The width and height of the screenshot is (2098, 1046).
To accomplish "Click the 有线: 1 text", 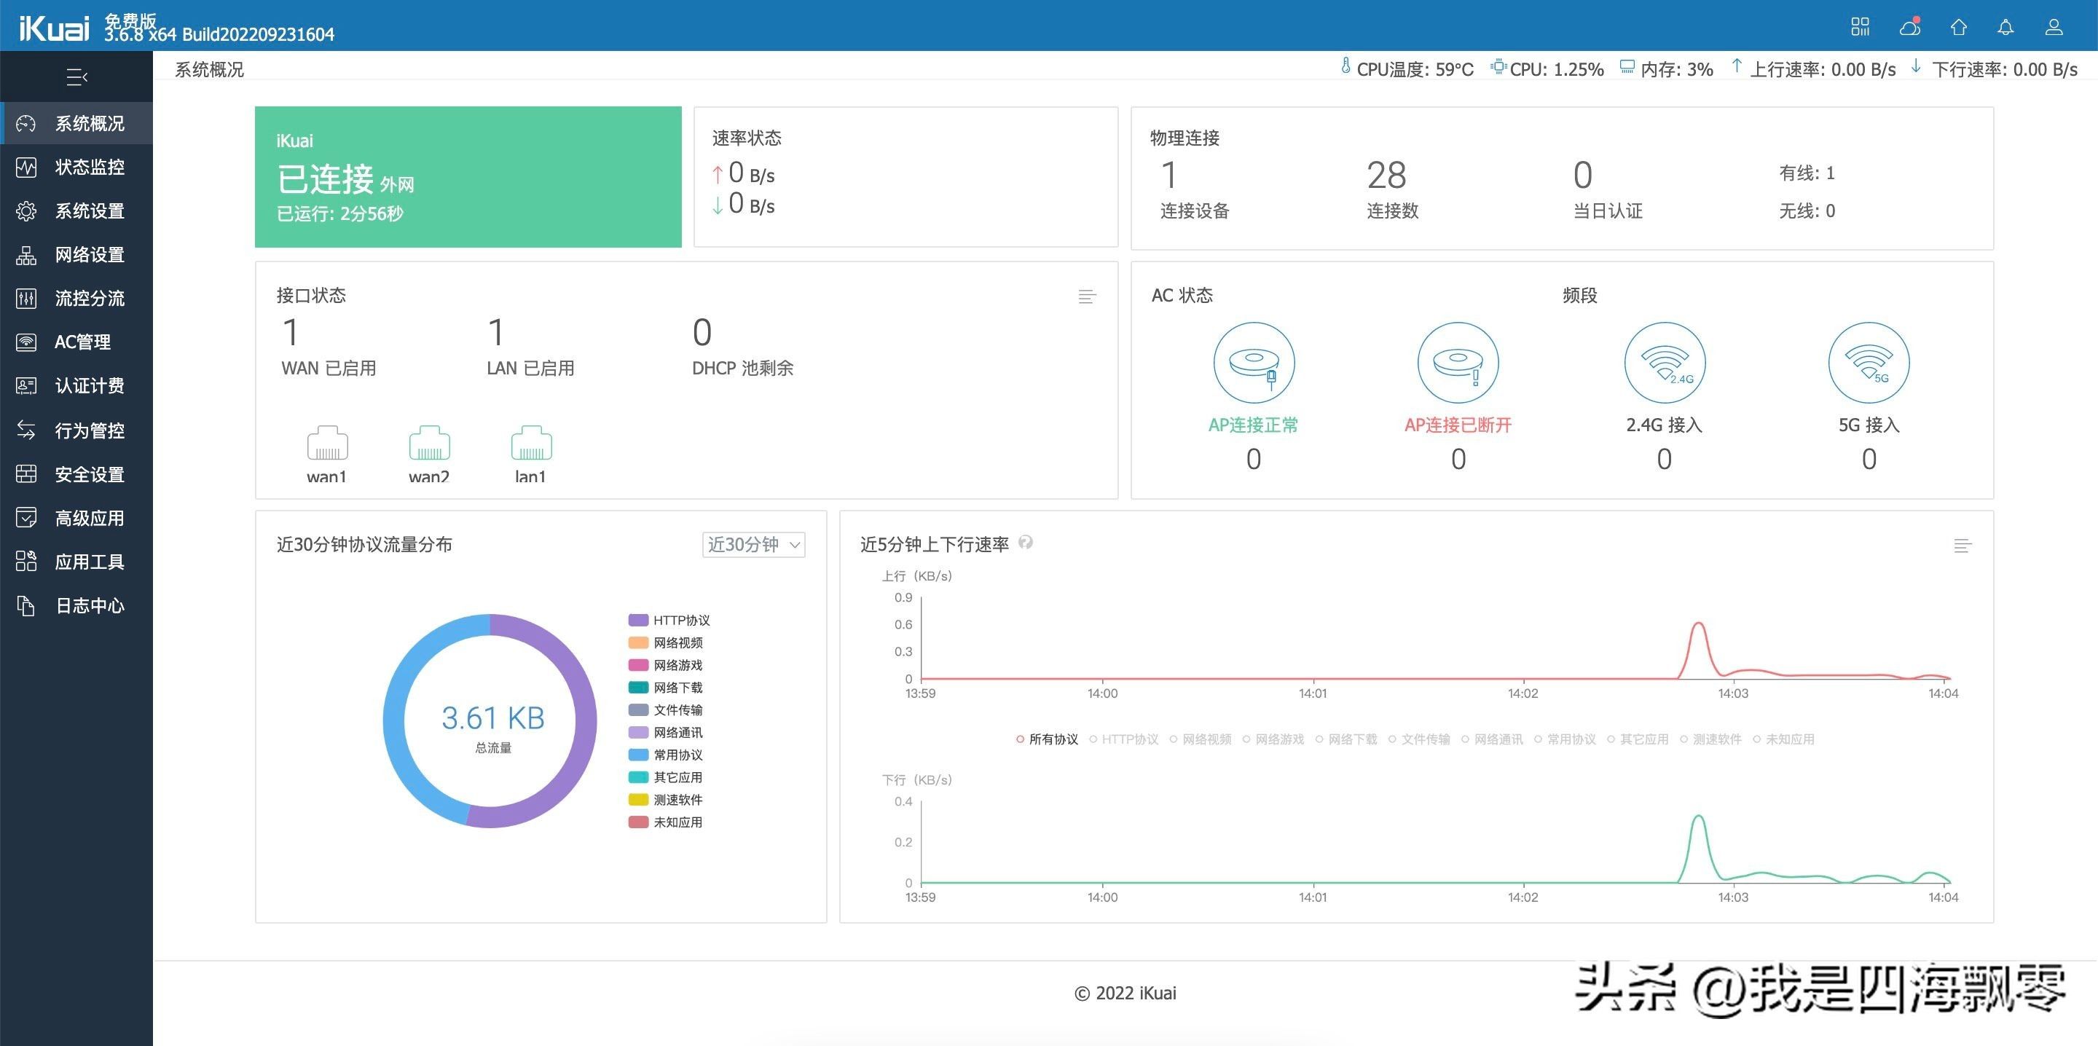I will [1807, 173].
